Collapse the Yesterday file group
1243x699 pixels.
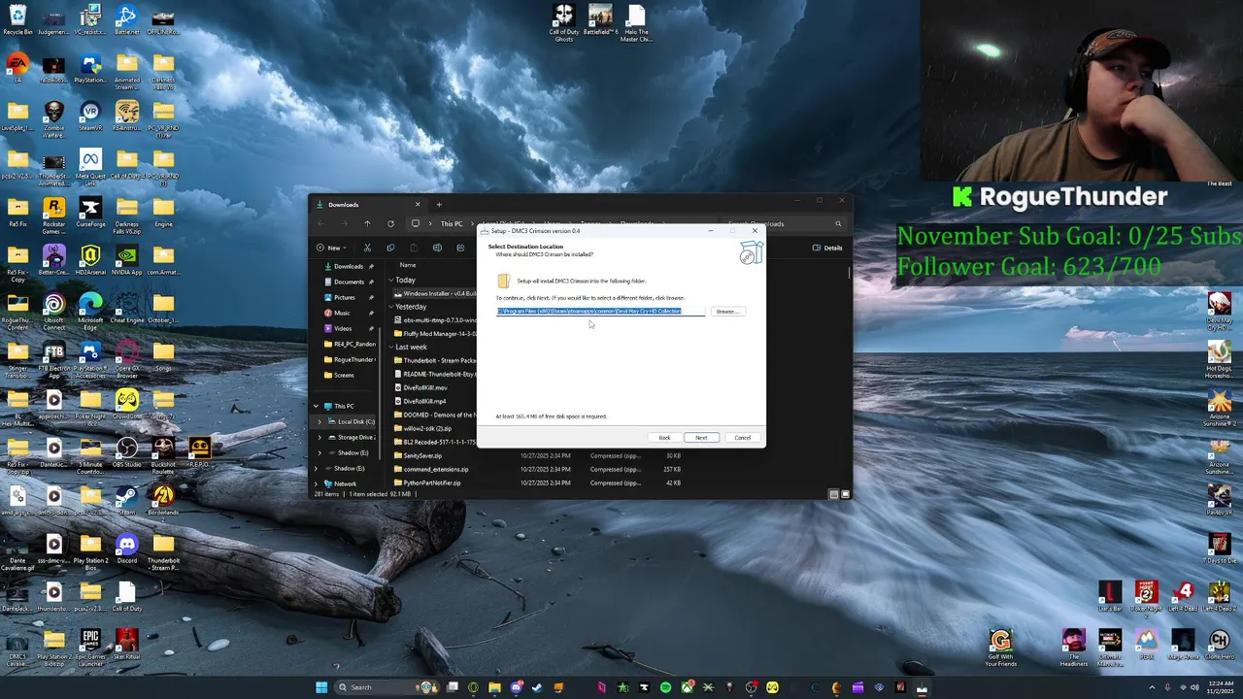click(391, 307)
